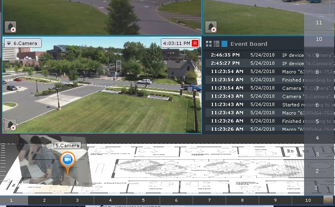Click the 4:03:11 PM timestamp display

[177, 43]
